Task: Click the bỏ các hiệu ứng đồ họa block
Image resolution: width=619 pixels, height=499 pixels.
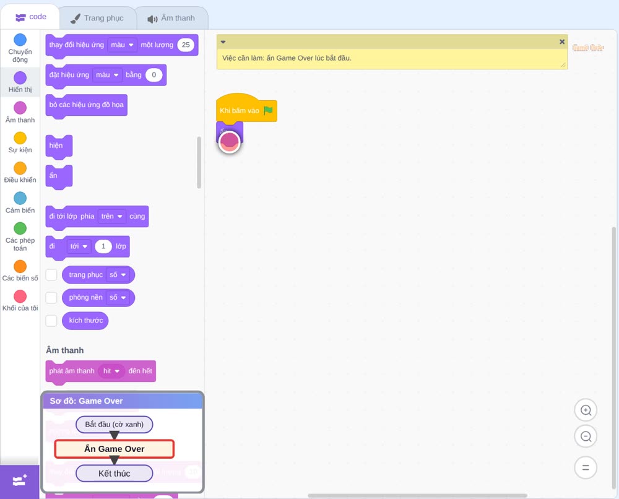Action: click(87, 106)
